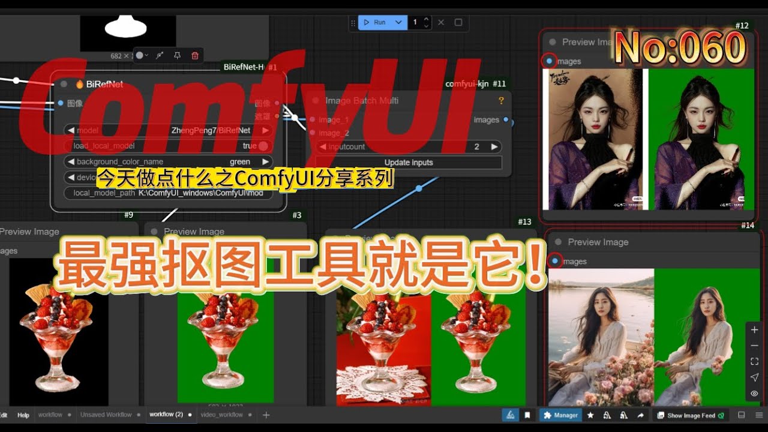
Task: Open the Run button dropdown arrow
Action: tap(398, 22)
